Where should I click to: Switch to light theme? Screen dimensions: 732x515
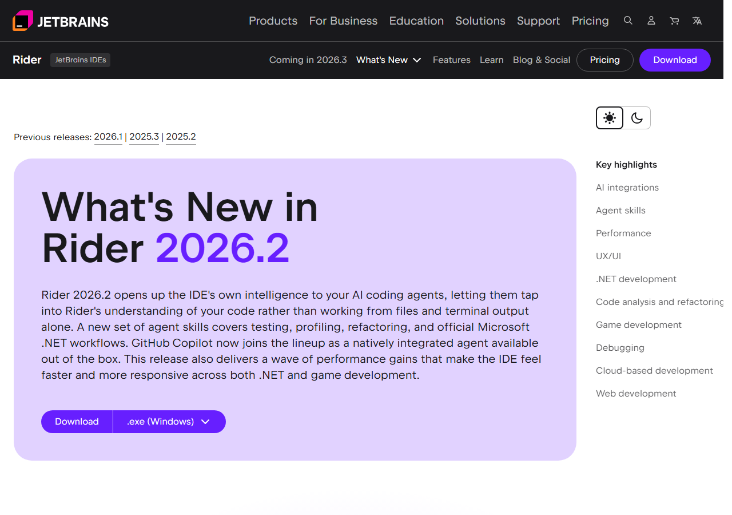point(610,118)
